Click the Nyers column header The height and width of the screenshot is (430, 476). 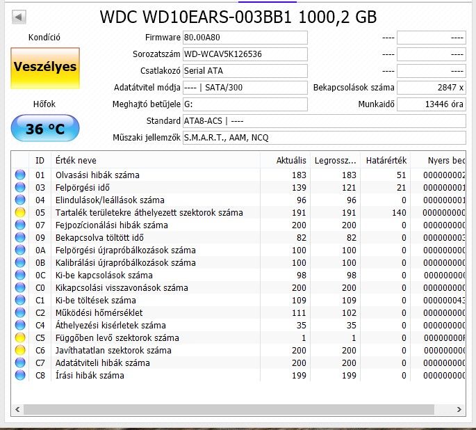(x=438, y=161)
